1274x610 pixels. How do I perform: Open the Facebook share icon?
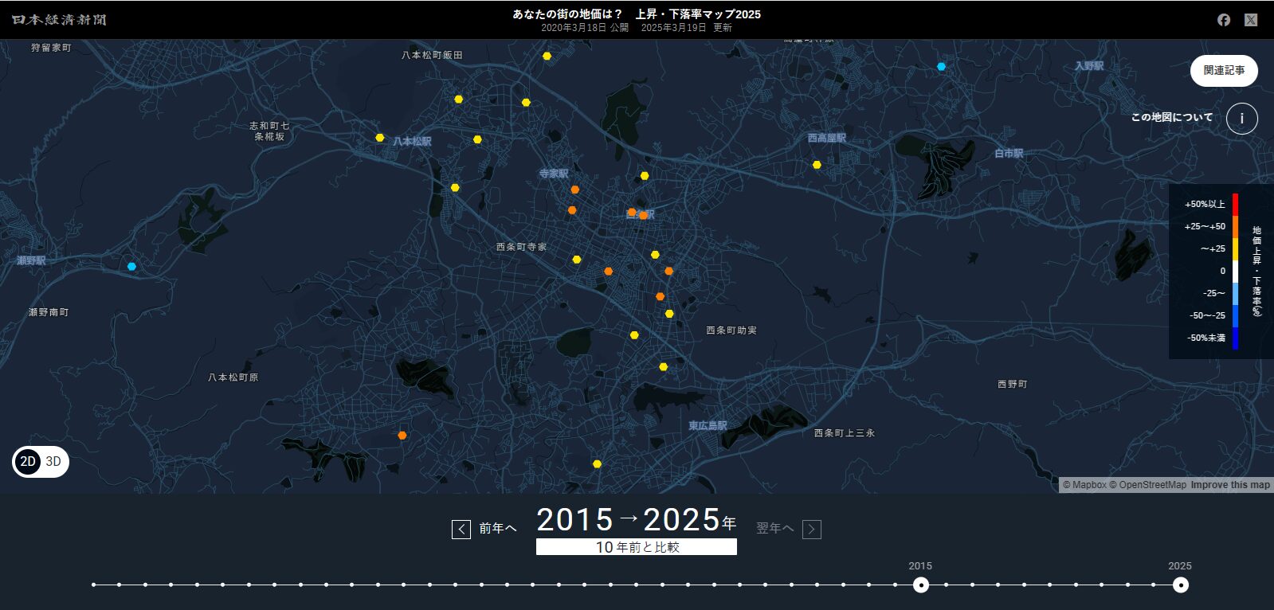(x=1224, y=20)
